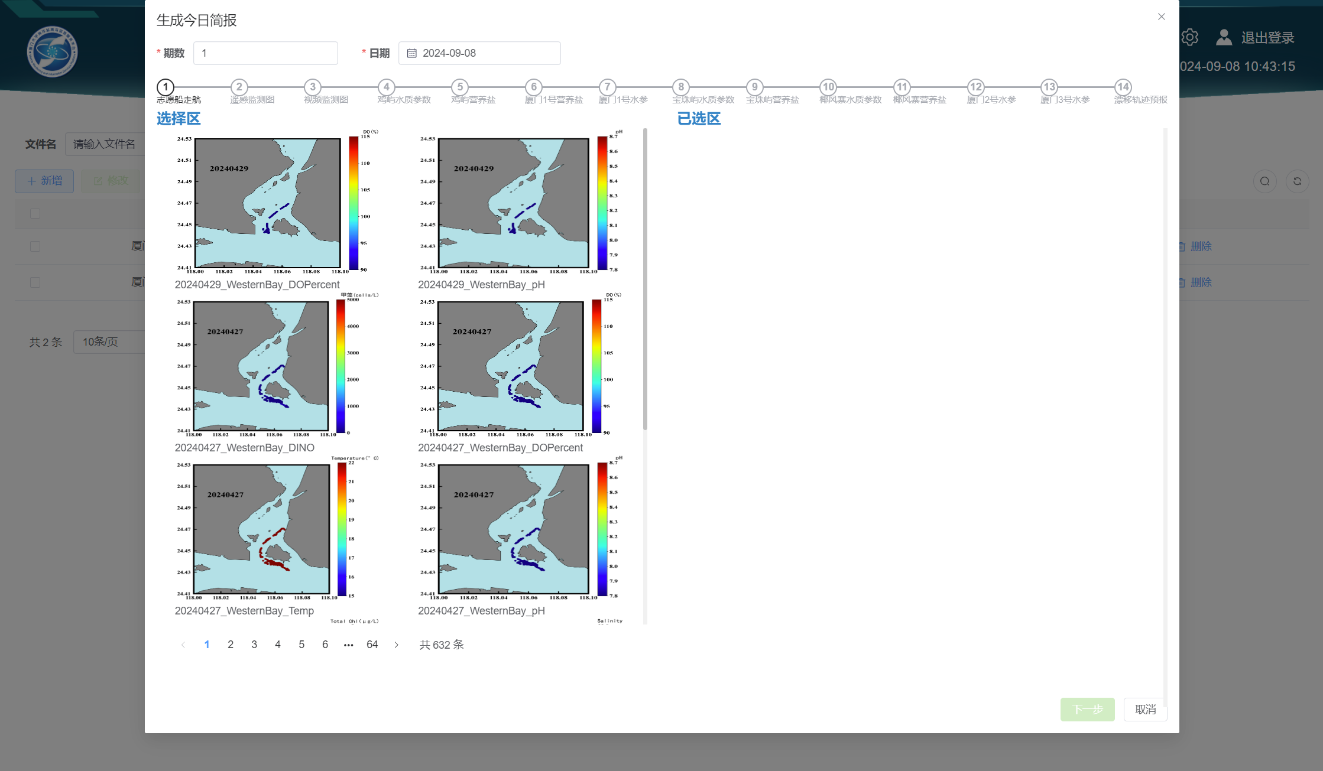Go to step 14 漂移轨迹预报

click(x=1123, y=87)
